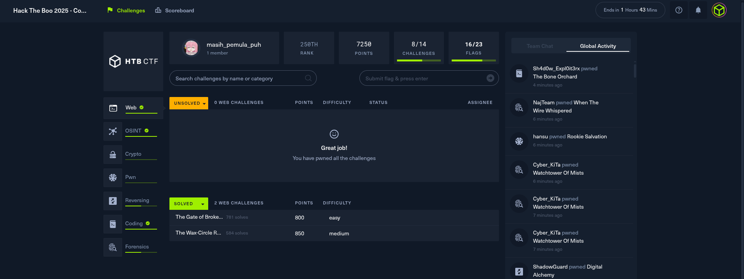Click the Forensics fingerprint icon
Screen dimensions: 744x279
point(113,247)
